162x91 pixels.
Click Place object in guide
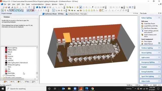(148, 41)
